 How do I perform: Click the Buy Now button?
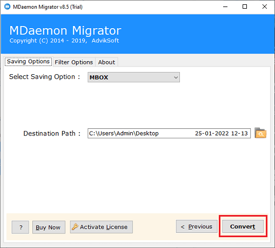point(49,227)
